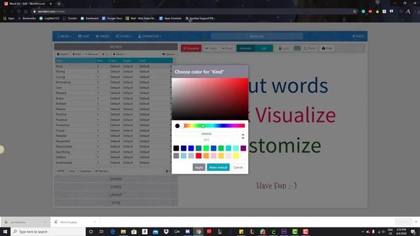This screenshot has height=236, width=420.
Task: Click the Apply button in color dialog
Action: (199, 168)
